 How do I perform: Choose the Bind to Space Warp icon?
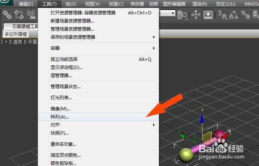(x=31, y=14)
